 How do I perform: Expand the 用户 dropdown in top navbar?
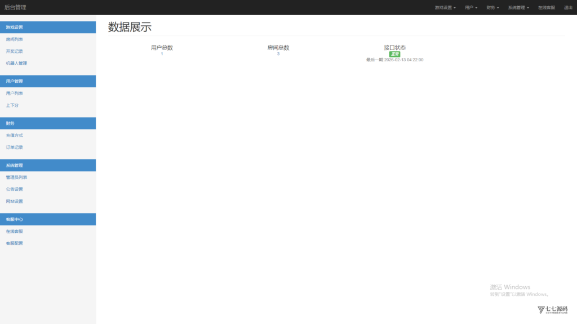[x=471, y=8]
